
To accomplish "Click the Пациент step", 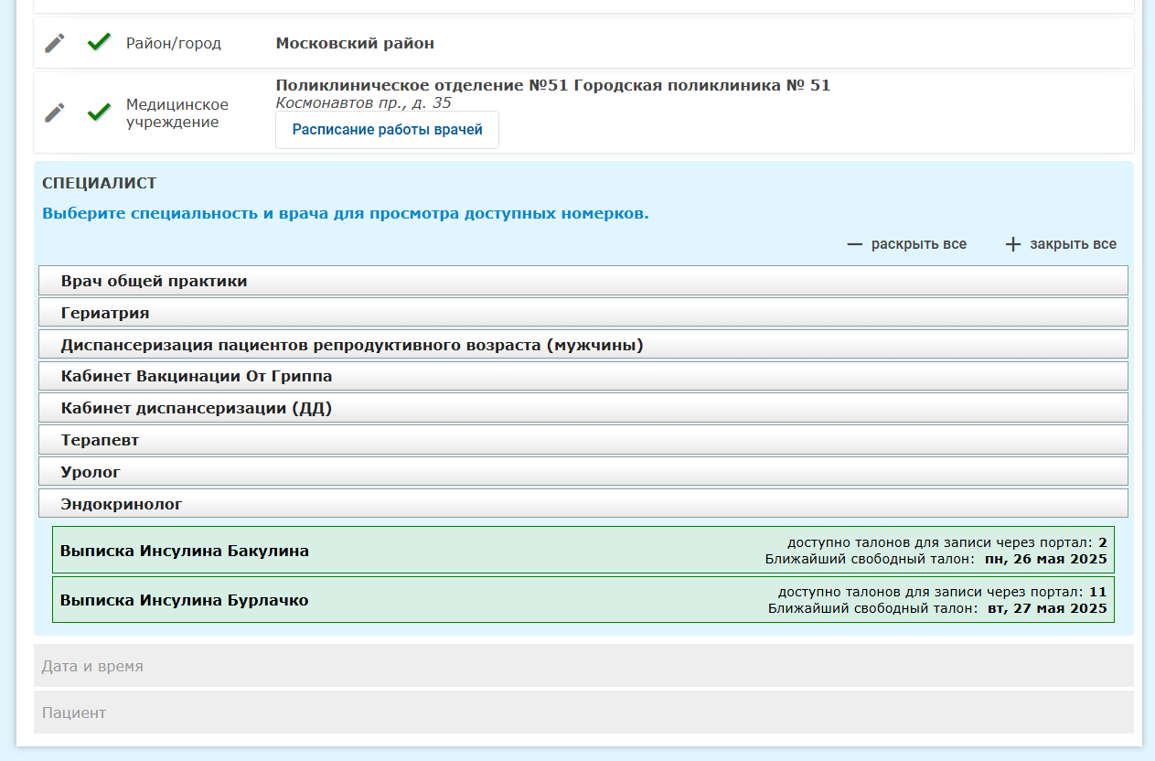I will (583, 712).
